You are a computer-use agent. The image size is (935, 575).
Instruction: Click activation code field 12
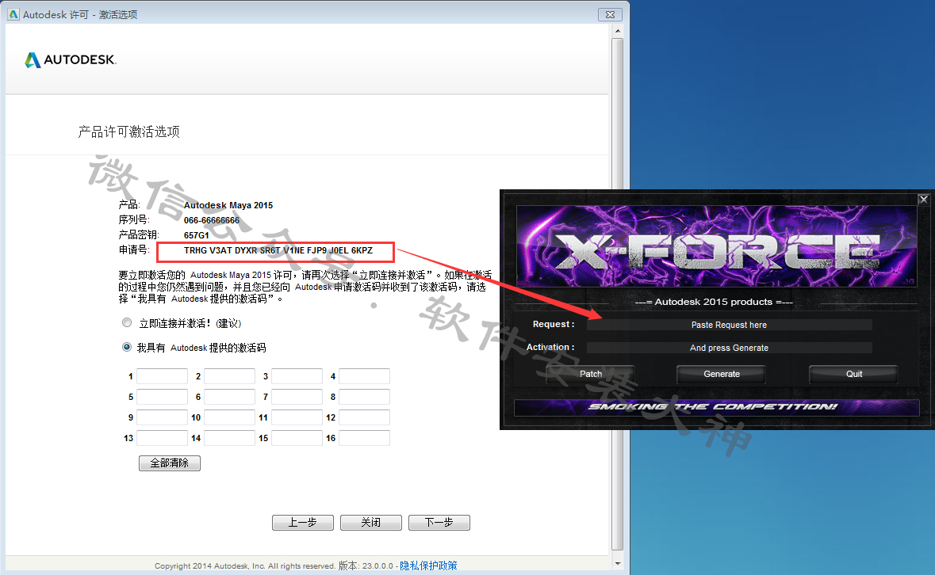[364, 417]
